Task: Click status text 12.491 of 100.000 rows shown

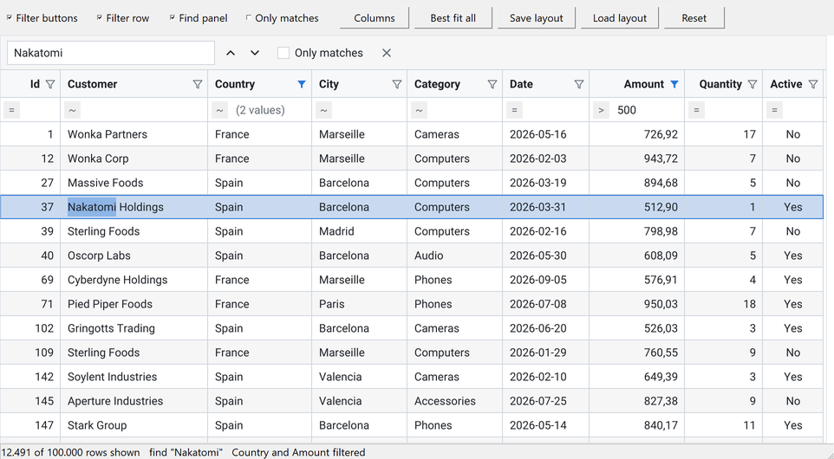Action: pyautogui.click(x=71, y=452)
